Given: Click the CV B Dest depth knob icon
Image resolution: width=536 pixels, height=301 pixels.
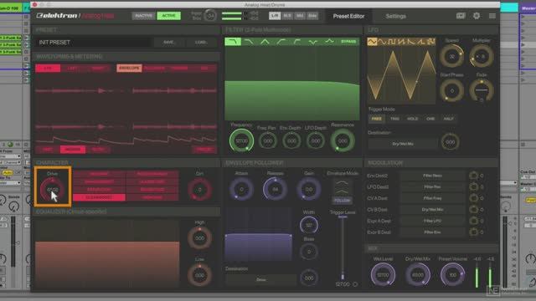Looking at the screenshot, I should 473,210.
